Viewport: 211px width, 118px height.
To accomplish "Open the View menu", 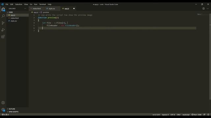I will click(x=26, y=4).
